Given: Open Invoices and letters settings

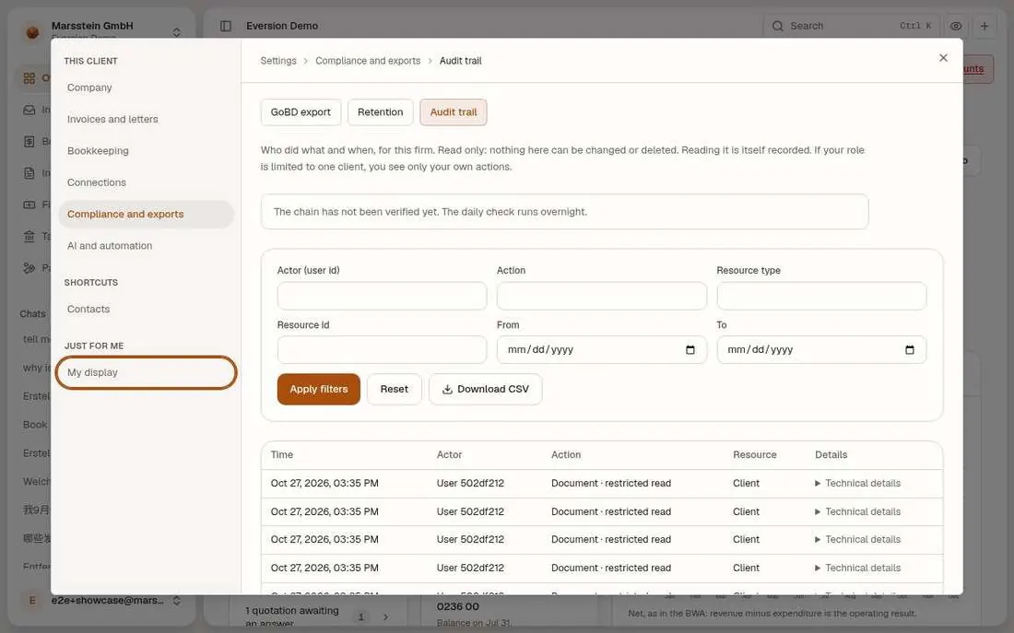Looking at the screenshot, I should [147, 119].
